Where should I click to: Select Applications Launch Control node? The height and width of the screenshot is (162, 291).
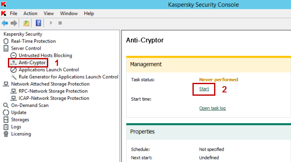pos(49,70)
